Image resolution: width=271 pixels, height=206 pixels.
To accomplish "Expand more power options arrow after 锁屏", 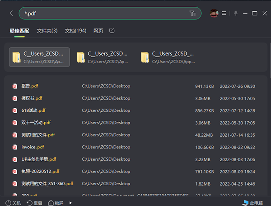I will (x=70, y=202).
